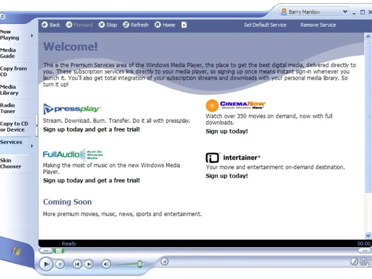Image resolution: width=372 pixels, height=279 pixels.
Task: Sign up today for CinemaNow
Action: 226,132
